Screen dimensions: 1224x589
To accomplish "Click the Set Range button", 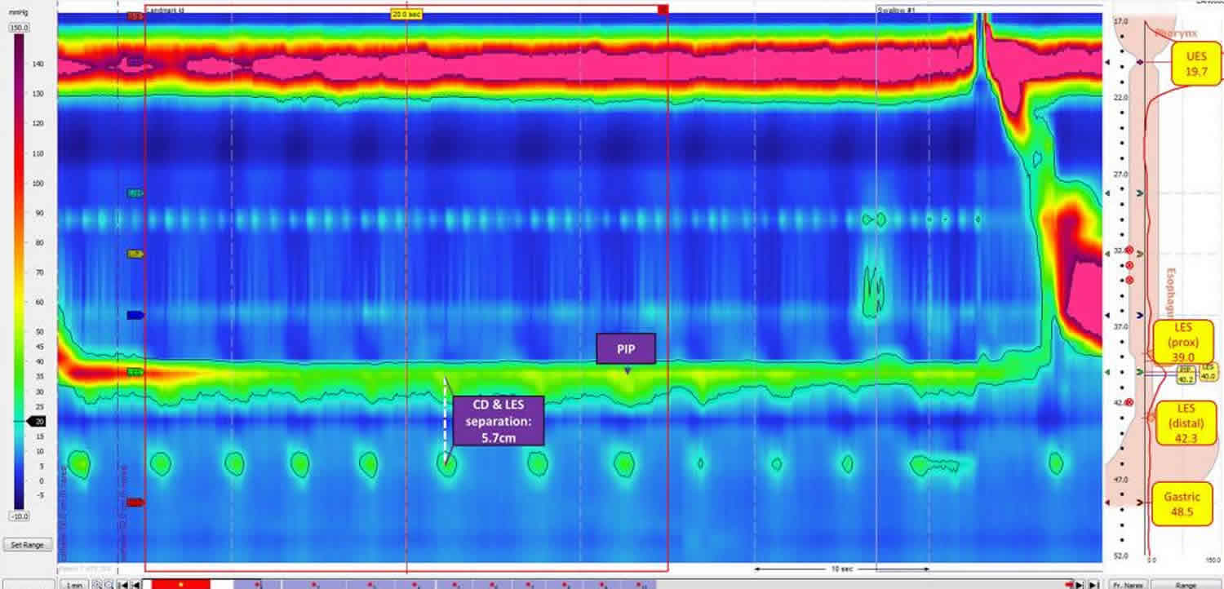I will click(28, 544).
